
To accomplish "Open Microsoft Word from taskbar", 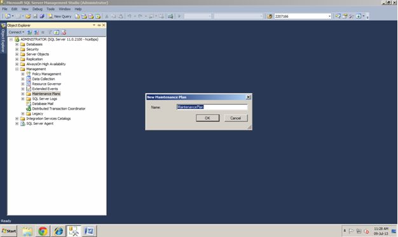I will point(90,231).
